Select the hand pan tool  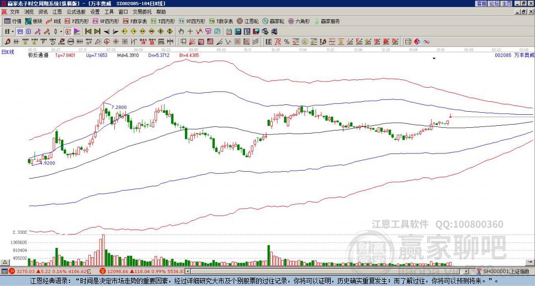pyautogui.click(x=181, y=32)
